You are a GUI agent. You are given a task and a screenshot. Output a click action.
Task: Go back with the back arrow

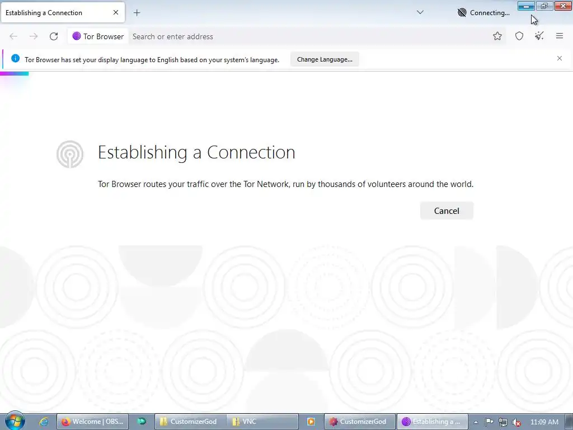[13, 36]
